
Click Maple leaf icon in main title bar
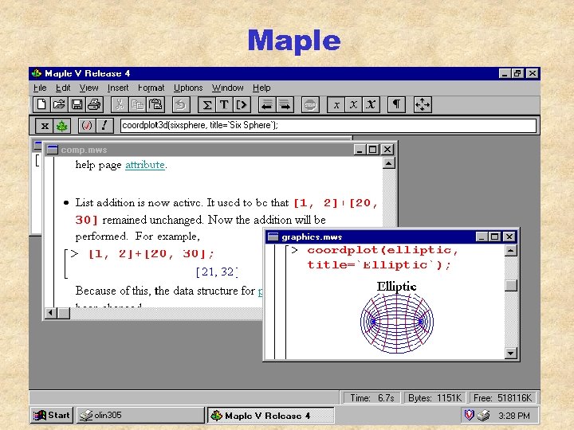click(x=37, y=73)
